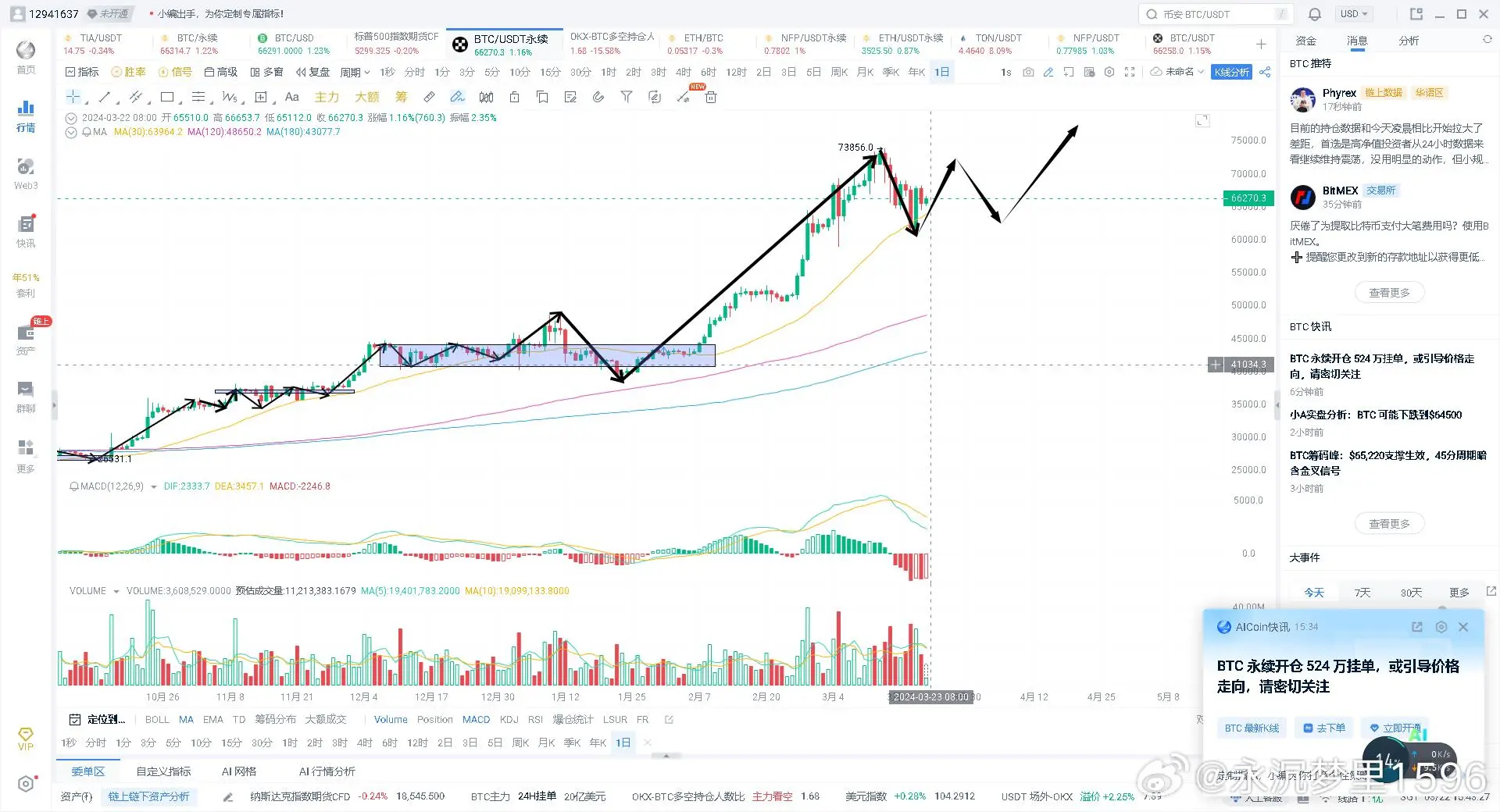Collapse the MA values row chevron
The height and width of the screenshot is (812, 1500).
click(71, 132)
